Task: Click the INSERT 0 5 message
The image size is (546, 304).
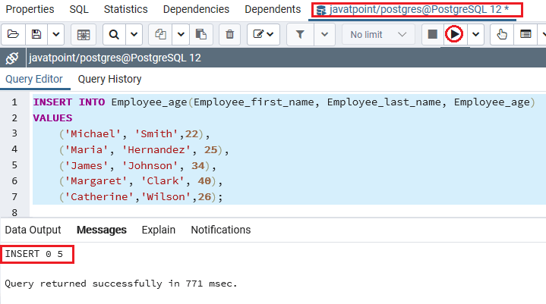Action: pos(33,254)
